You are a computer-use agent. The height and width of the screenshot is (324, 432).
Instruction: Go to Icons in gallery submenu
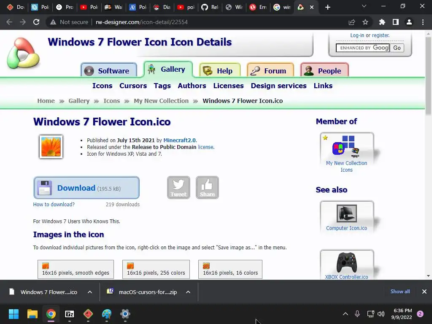coord(102,86)
